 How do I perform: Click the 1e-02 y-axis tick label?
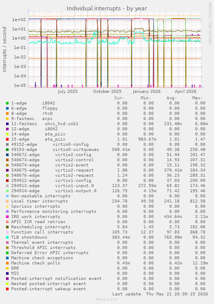pyautogui.click(x=19, y=57)
